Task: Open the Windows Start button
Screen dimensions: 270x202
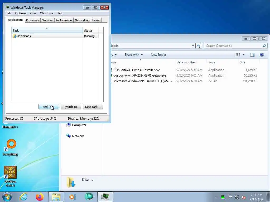Action: [7, 197]
